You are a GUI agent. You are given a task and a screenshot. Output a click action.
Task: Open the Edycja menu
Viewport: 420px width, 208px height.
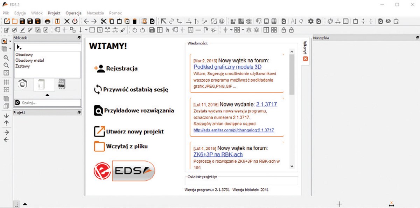[x=20, y=13]
